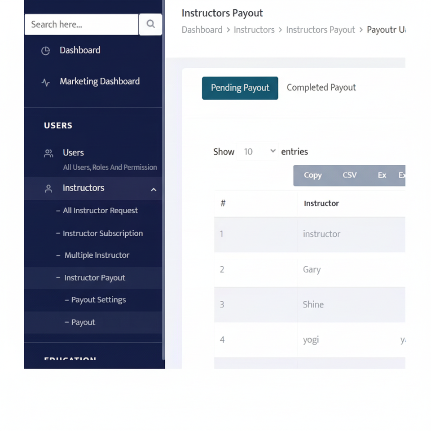Click the Marketing Dashboard pulse icon

pos(45,82)
